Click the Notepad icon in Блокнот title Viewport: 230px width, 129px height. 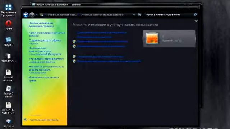pos(34,4)
